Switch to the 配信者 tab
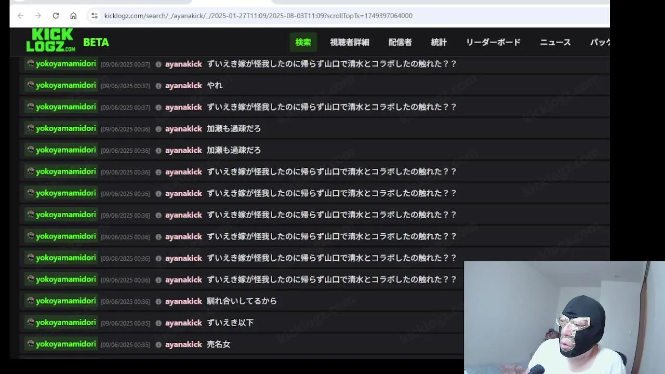 (x=400, y=42)
